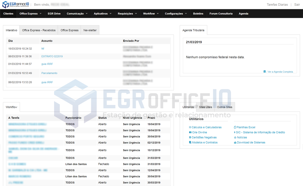Open Certidões Negativas link

pyautogui.click(x=204, y=137)
